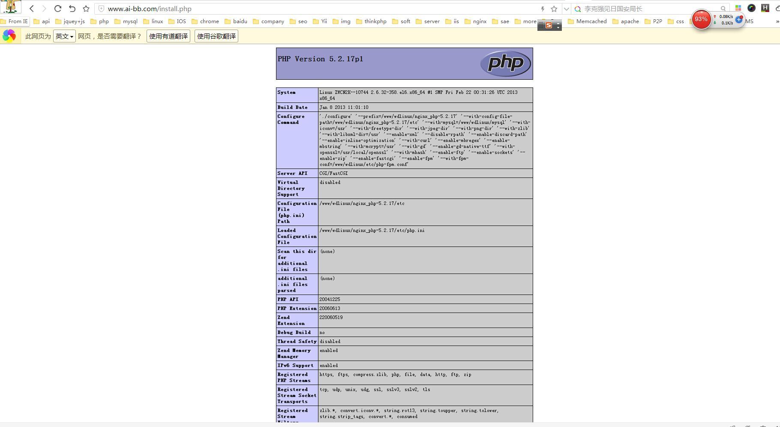The height and width of the screenshot is (427, 780).
Task: Click the blue plus accelerator icon
Action: (738, 19)
